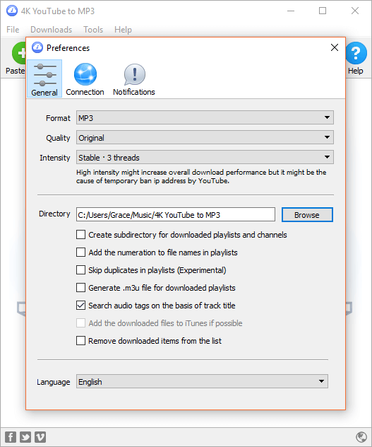Switch to Connection preferences globe icon

(85, 74)
